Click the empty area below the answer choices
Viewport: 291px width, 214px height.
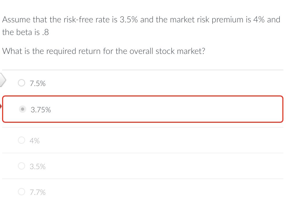pos(144,209)
